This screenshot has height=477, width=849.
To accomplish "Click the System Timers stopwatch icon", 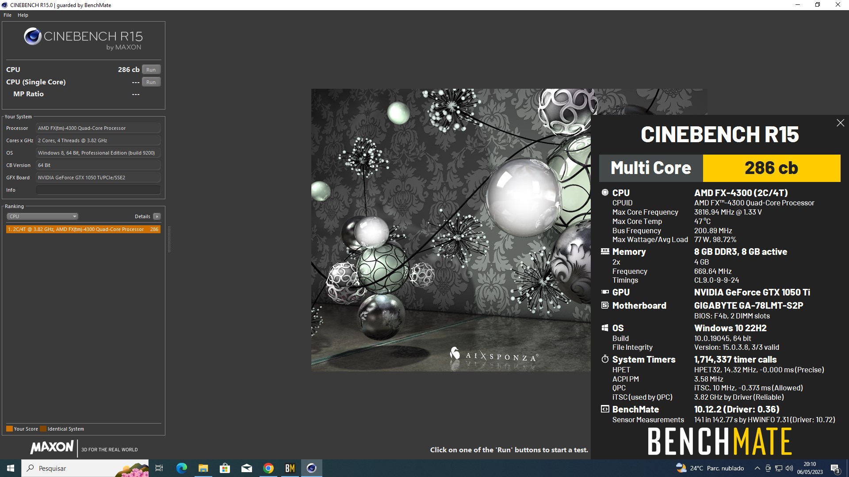I will pyautogui.click(x=605, y=359).
